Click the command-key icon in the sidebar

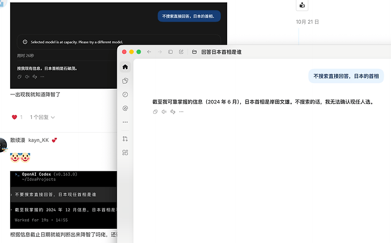[x=125, y=153]
